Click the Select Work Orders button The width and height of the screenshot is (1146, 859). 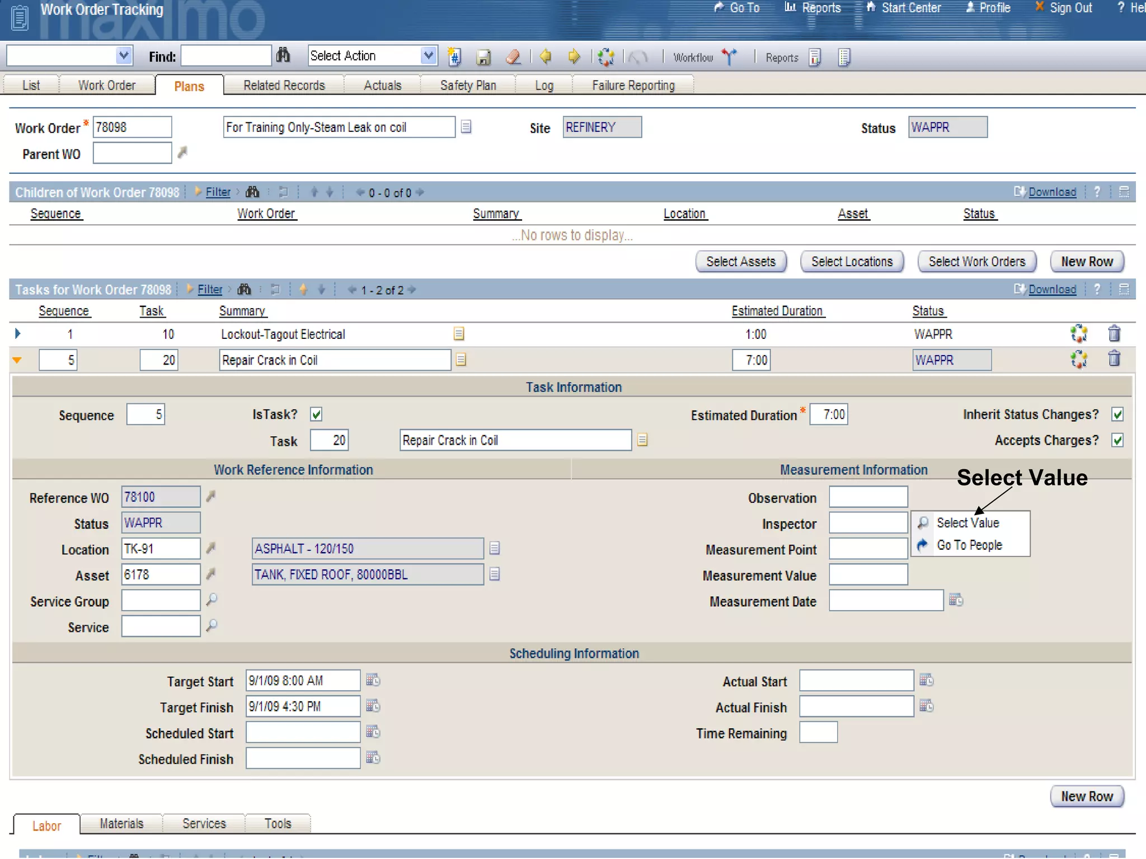coord(976,262)
